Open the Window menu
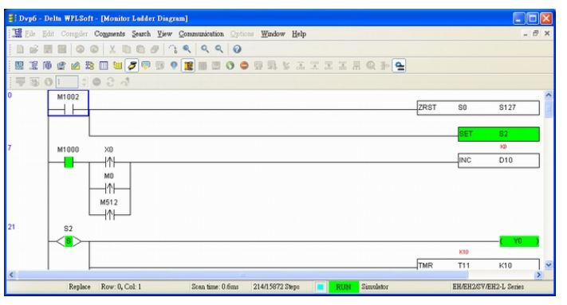The image size is (567, 305). coord(273,34)
